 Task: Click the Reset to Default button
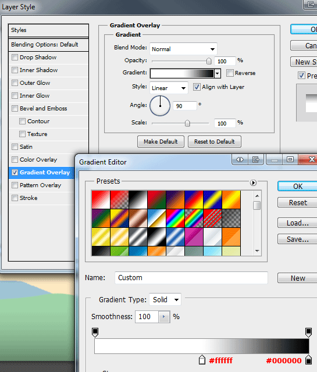click(x=215, y=142)
